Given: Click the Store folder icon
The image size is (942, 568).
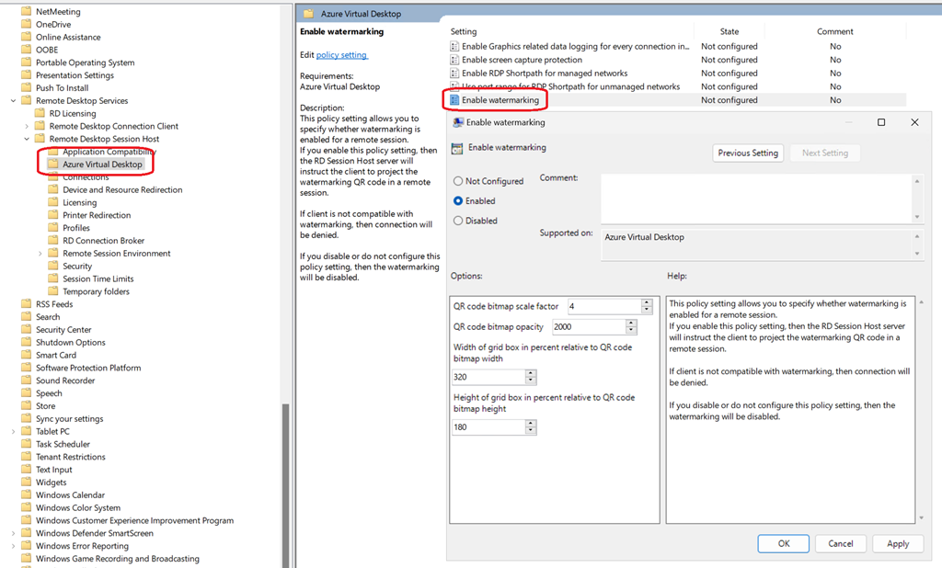Looking at the screenshot, I should (x=26, y=406).
